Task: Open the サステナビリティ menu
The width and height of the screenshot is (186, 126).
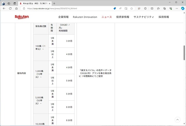Action: pyautogui.click(x=144, y=17)
